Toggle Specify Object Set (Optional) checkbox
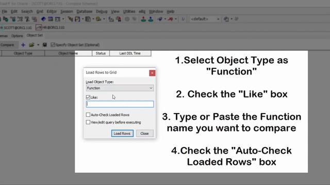 pyautogui.click(x=53, y=45)
